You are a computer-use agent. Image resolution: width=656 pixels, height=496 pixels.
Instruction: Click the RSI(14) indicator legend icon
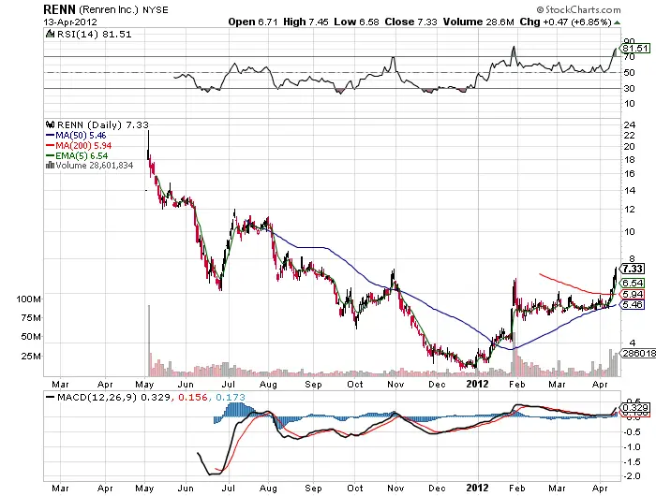point(51,34)
